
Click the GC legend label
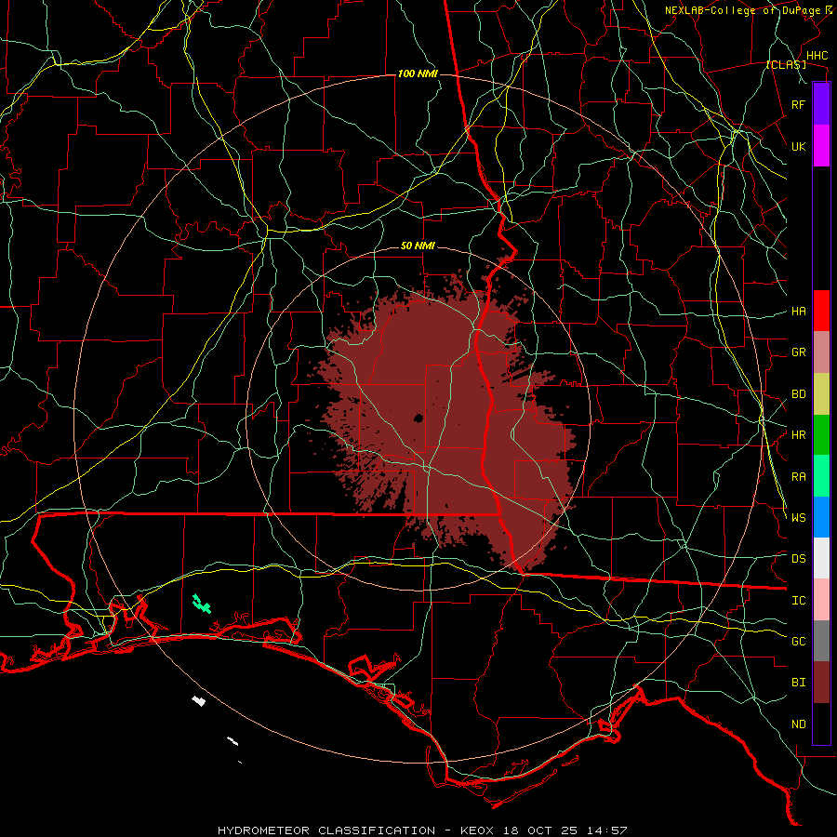point(799,642)
